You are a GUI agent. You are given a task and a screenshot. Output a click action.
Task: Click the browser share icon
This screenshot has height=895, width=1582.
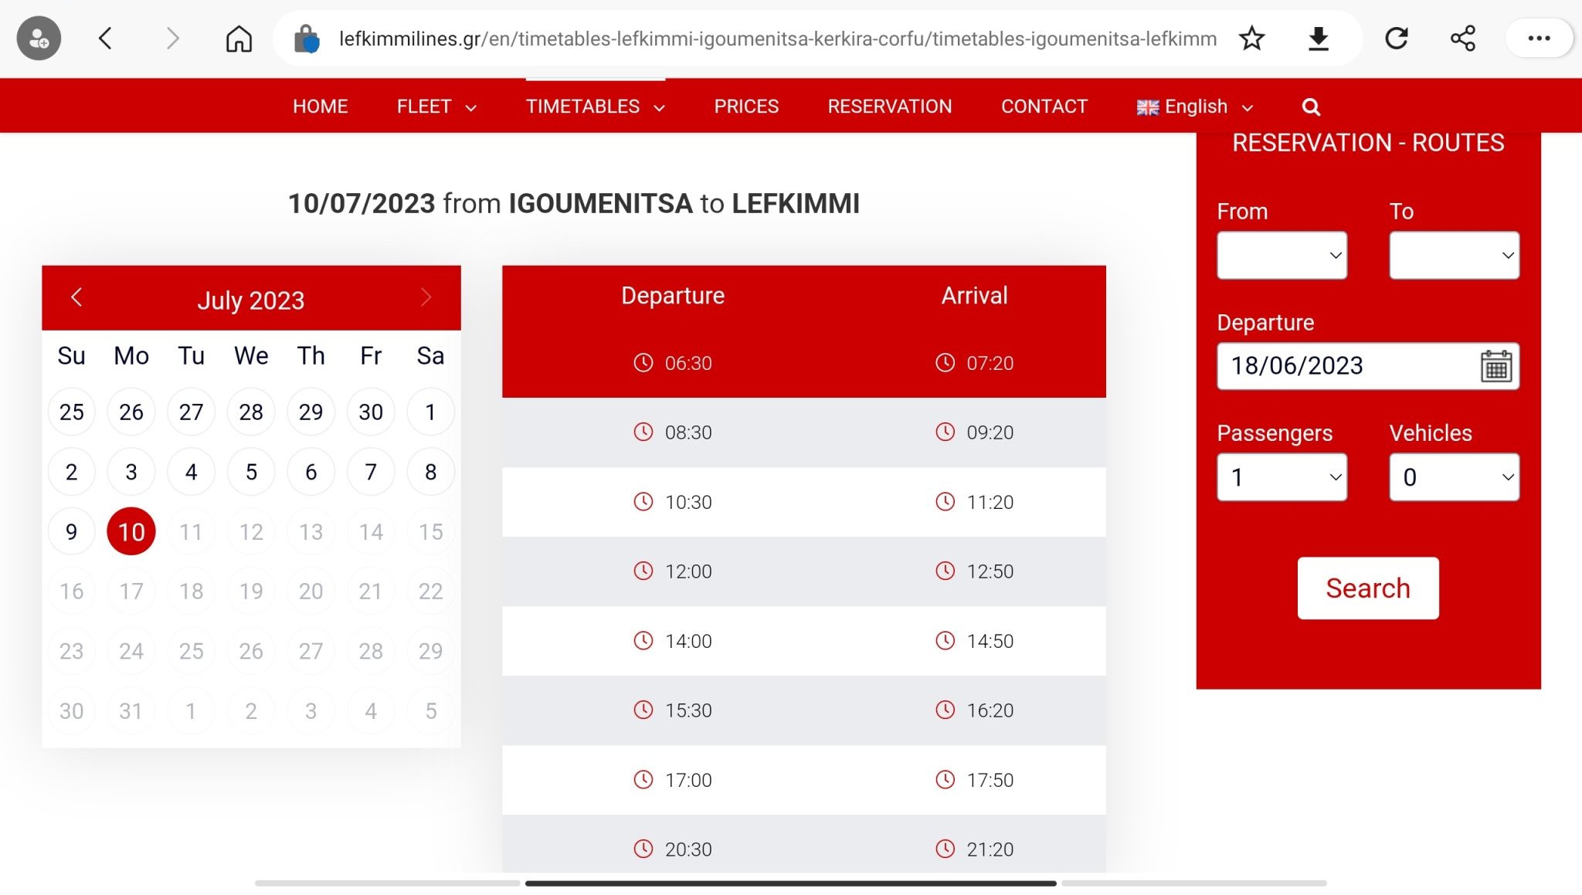[x=1462, y=39]
